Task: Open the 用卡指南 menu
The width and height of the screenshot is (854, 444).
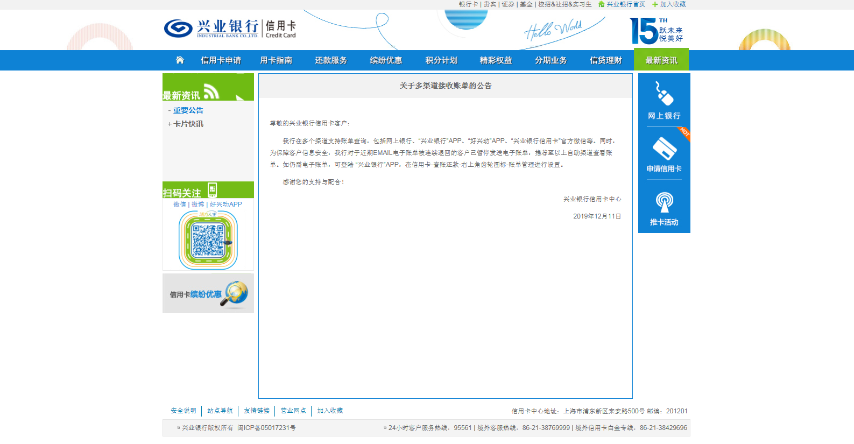Action: [276, 60]
